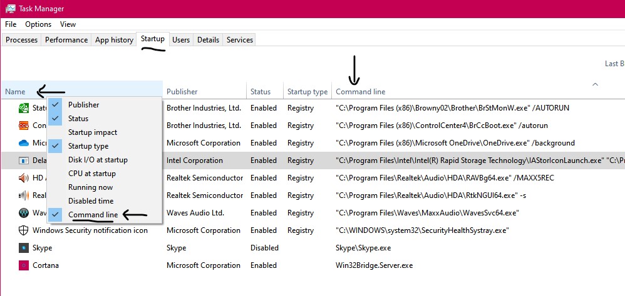Click the HD Audio speaker icon
The image size is (625, 296).
pyautogui.click(x=24, y=178)
